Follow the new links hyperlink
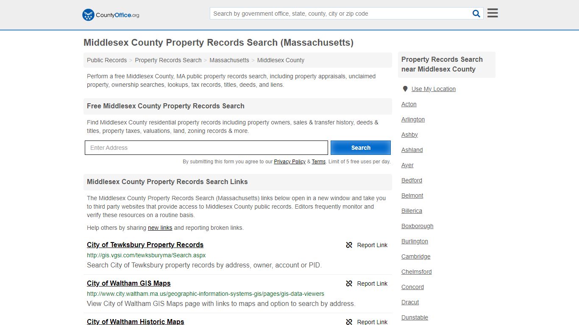The image size is (579, 325). click(160, 228)
